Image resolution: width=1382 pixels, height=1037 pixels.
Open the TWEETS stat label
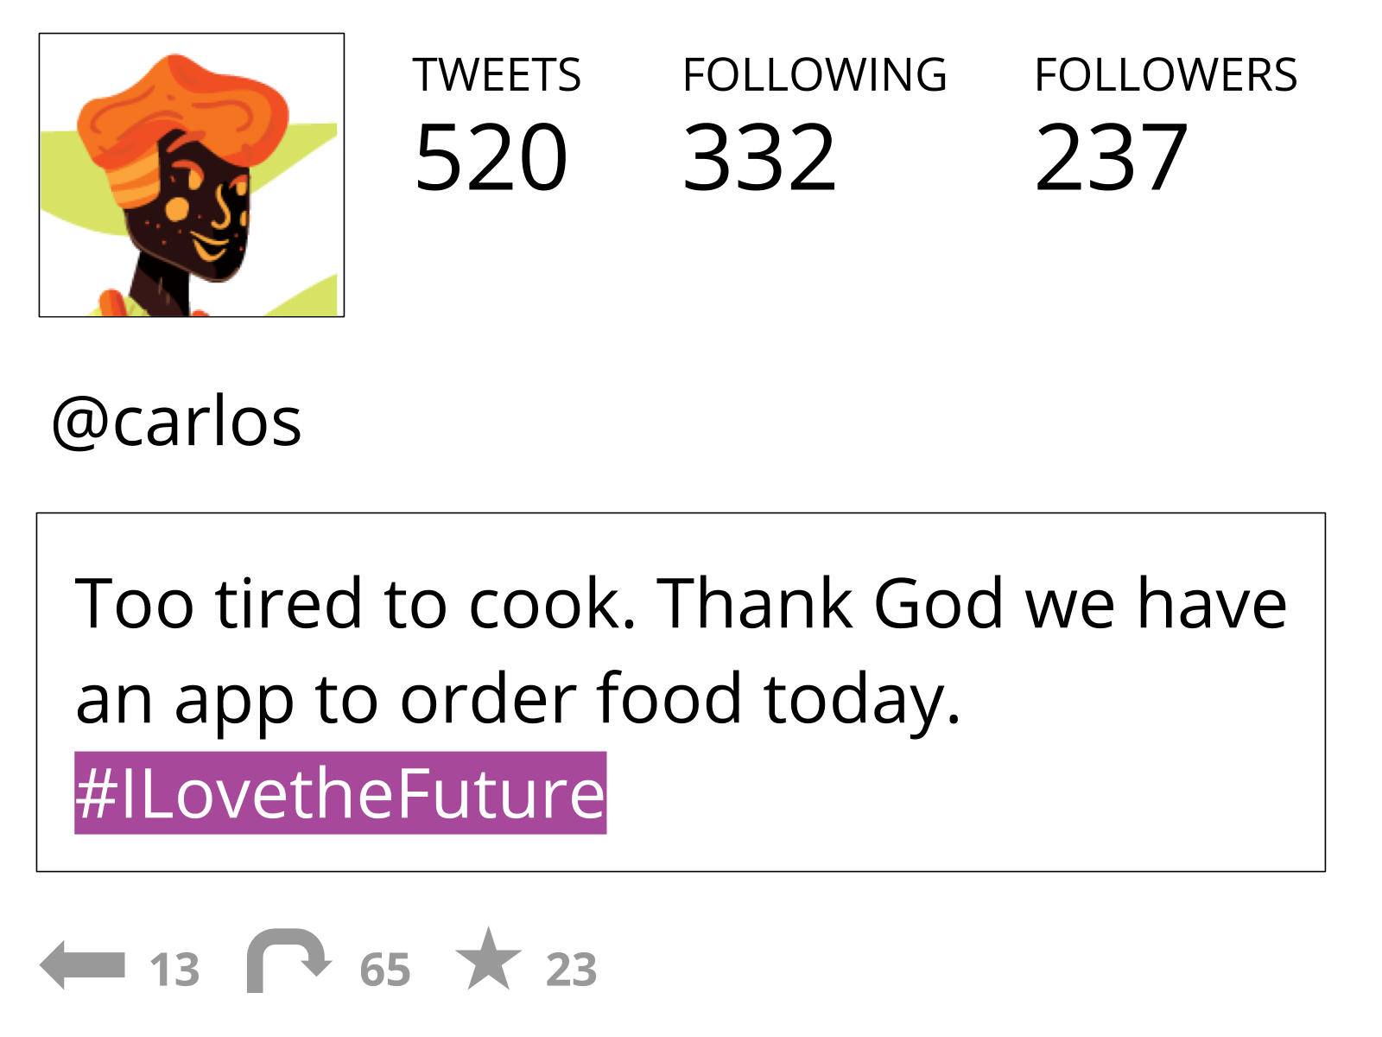coord(497,75)
